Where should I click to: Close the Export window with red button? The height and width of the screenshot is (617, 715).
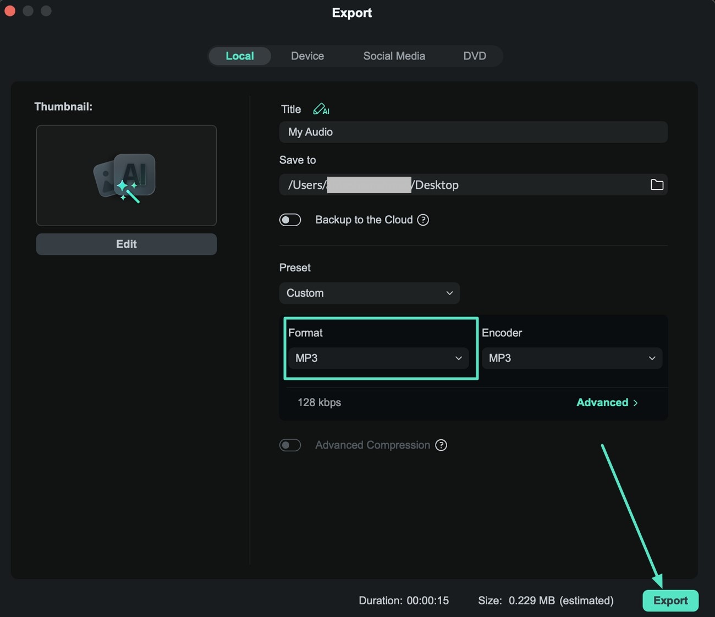(10, 10)
